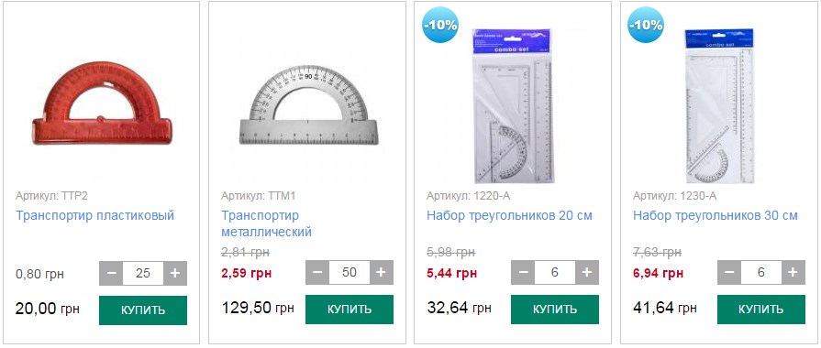The image size is (821, 348).
Task: Open Набор треугольников 20 см link
Action: (x=509, y=215)
